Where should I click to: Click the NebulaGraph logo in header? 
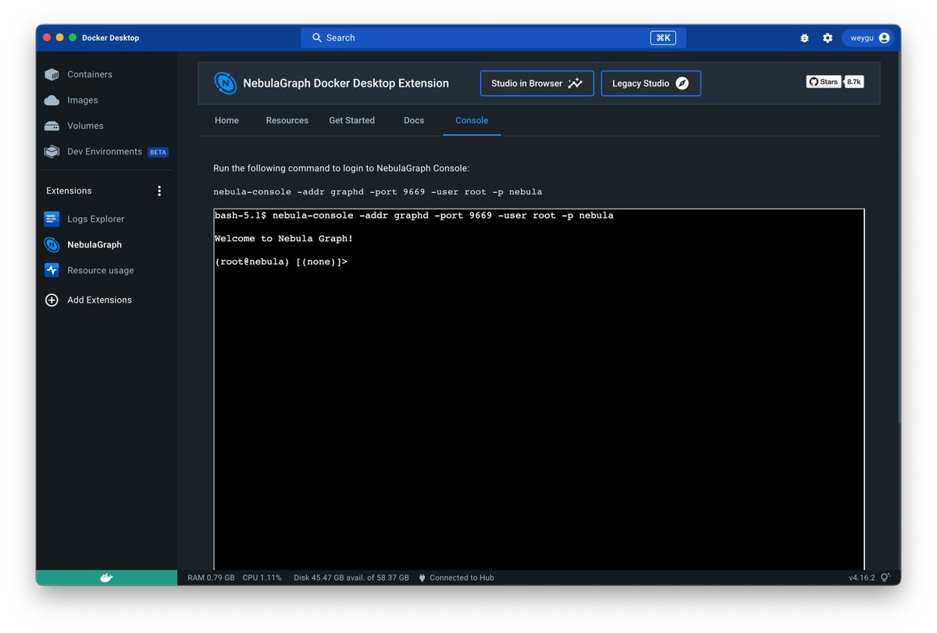(226, 84)
